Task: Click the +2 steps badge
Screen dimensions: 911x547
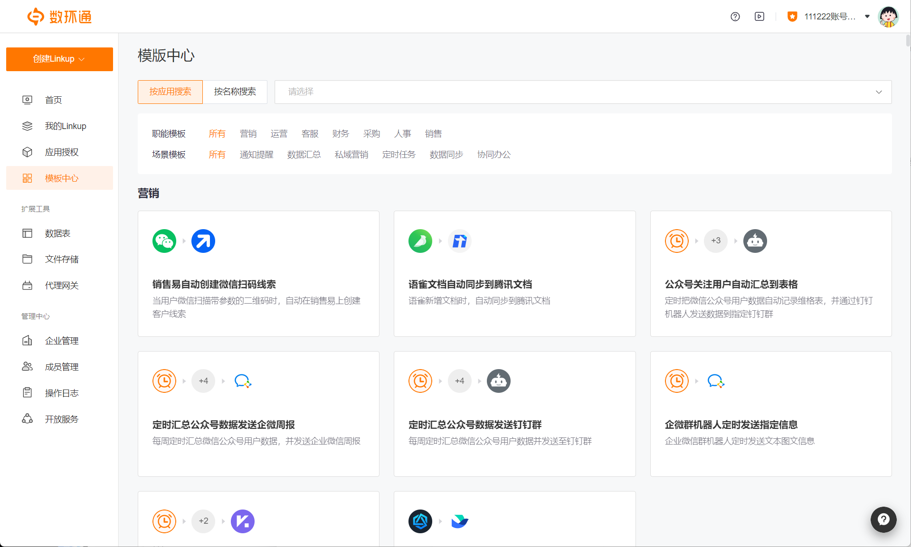Action: (x=203, y=521)
